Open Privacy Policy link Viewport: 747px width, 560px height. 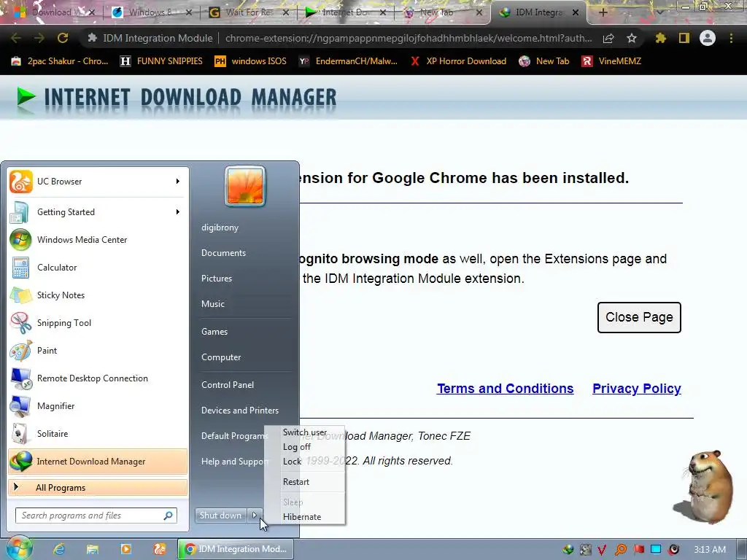(636, 389)
